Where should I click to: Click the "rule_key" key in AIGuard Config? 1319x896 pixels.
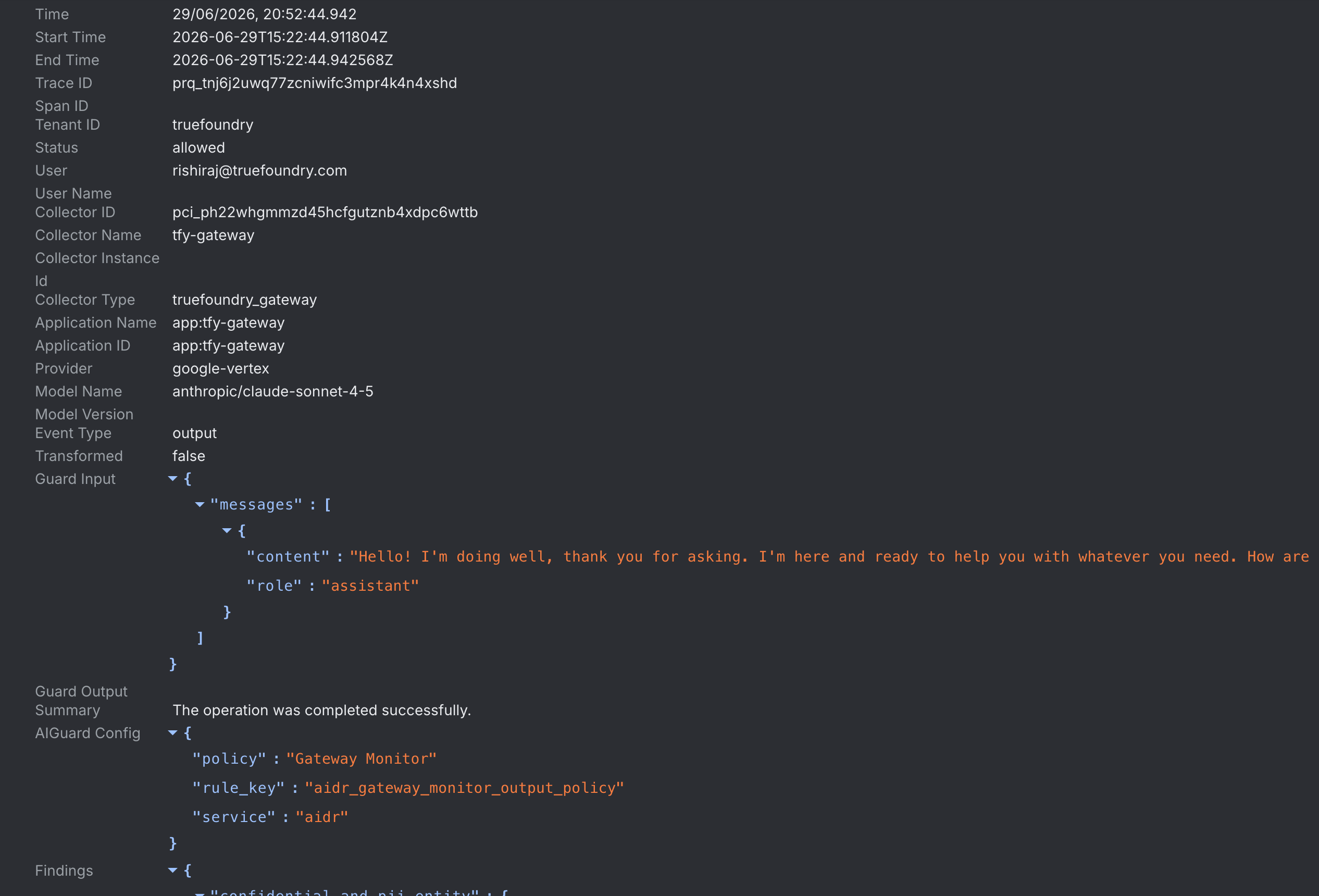[239, 788]
